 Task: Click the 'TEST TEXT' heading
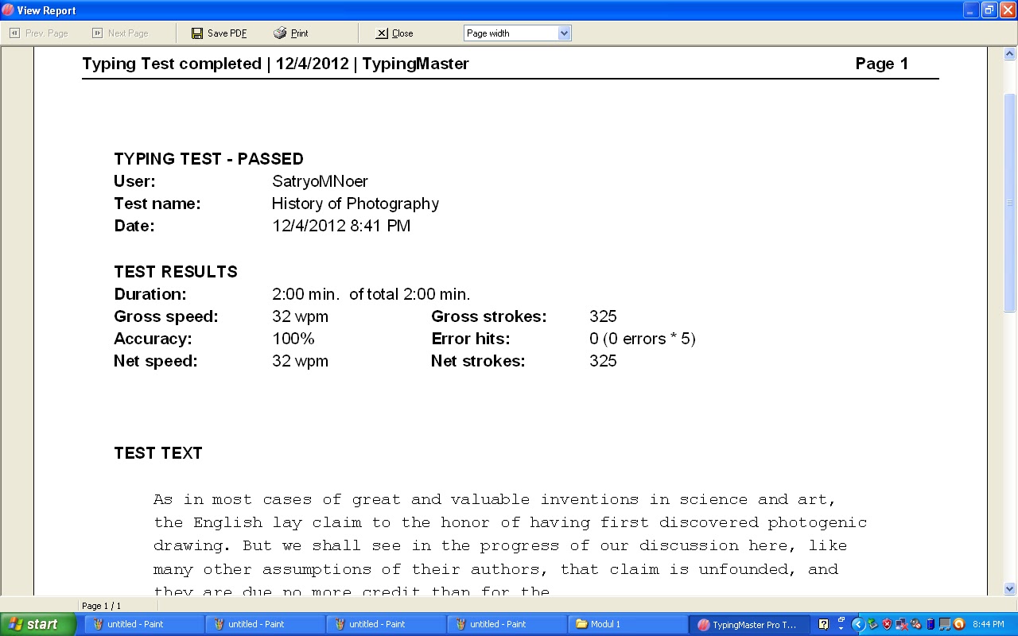click(158, 453)
